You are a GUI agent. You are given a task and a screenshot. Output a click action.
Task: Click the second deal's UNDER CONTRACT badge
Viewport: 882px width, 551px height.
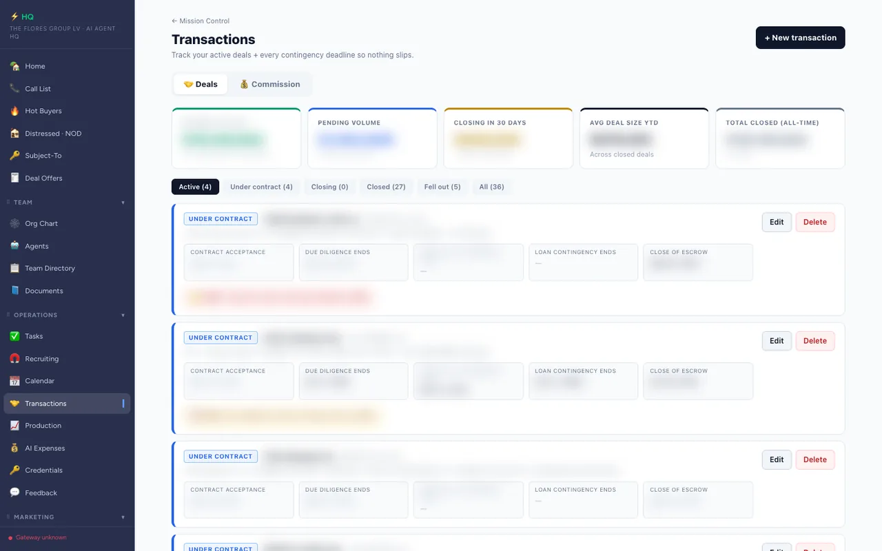point(220,337)
